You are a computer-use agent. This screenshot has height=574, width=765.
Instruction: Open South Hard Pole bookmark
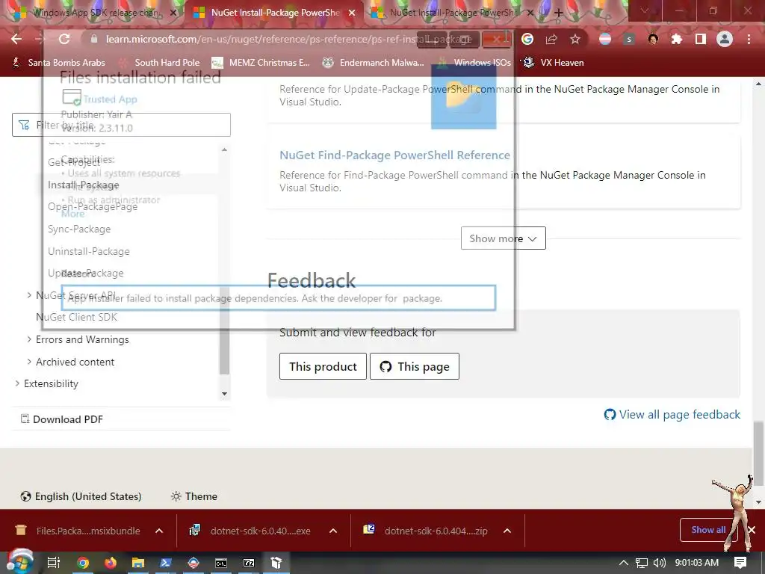click(x=160, y=63)
